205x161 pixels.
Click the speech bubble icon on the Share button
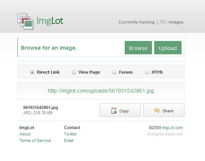(157, 111)
